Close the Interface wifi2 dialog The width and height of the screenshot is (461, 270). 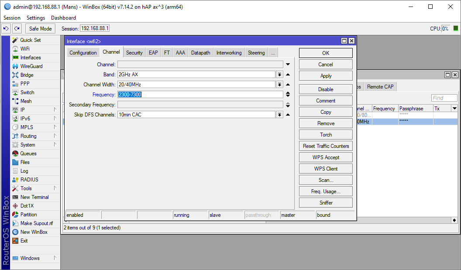(351, 41)
